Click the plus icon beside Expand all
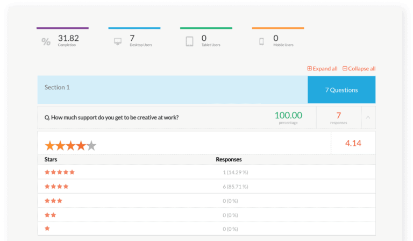Screen dimensions: 413x241 (309, 69)
